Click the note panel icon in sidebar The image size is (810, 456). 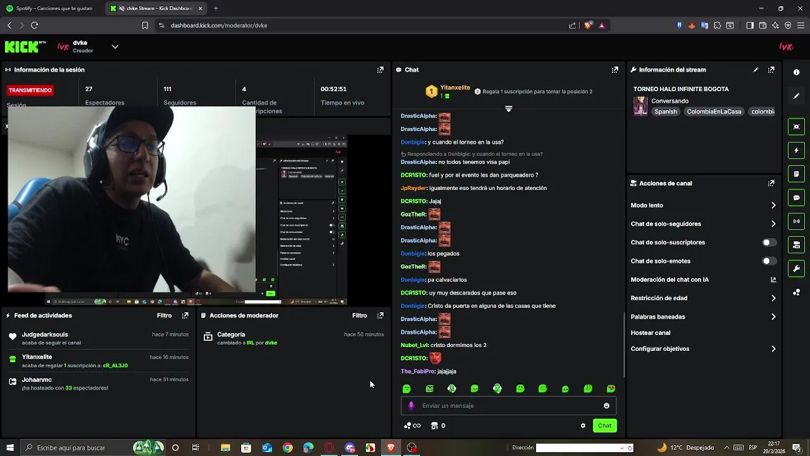(796, 174)
